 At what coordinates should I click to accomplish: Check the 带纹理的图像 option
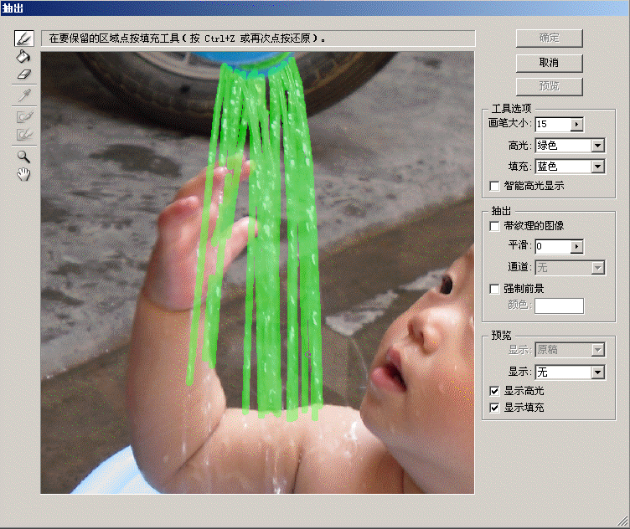(x=494, y=226)
